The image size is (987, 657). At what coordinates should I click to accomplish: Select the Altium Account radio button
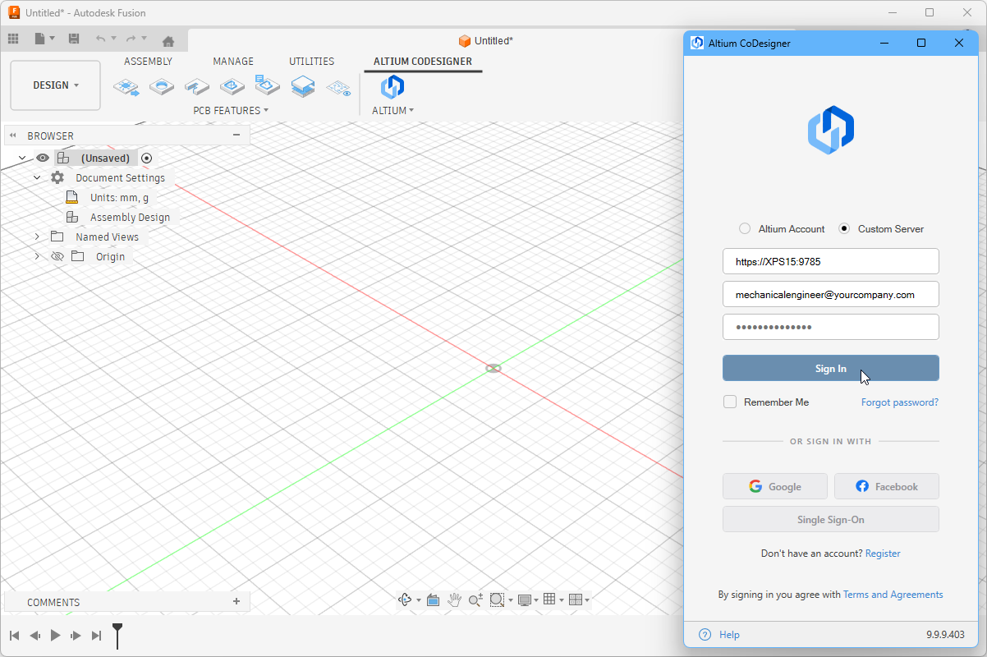[x=745, y=229]
